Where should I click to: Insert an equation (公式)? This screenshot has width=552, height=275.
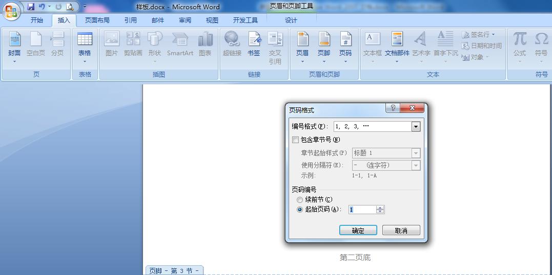520,48
